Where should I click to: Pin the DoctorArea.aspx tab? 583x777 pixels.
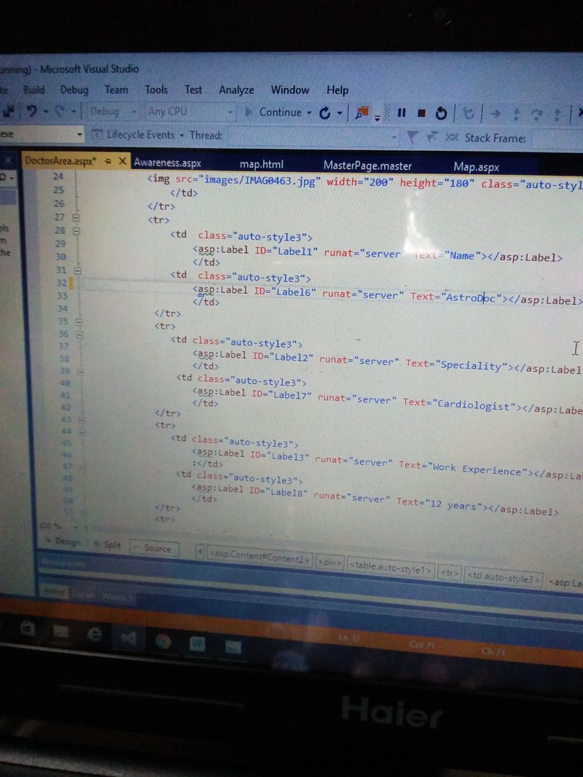tap(106, 162)
